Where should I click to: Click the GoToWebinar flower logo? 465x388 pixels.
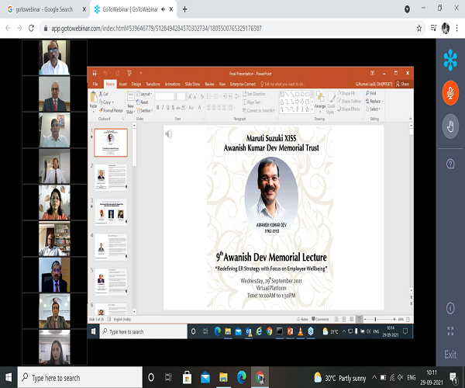point(450,60)
